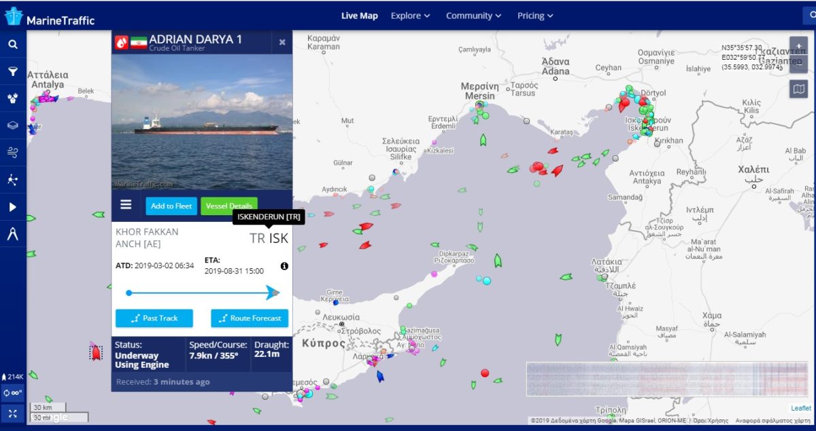The width and height of the screenshot is (816, 431).
Task: Expand the Pricing dropdown menu
Action: pos(535,16)
